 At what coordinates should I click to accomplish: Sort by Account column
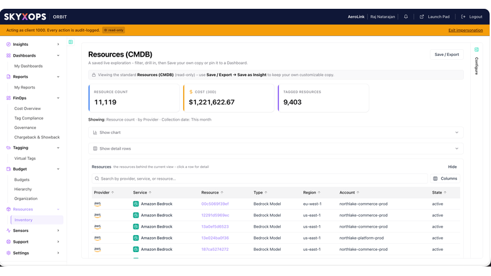point(349,192)
